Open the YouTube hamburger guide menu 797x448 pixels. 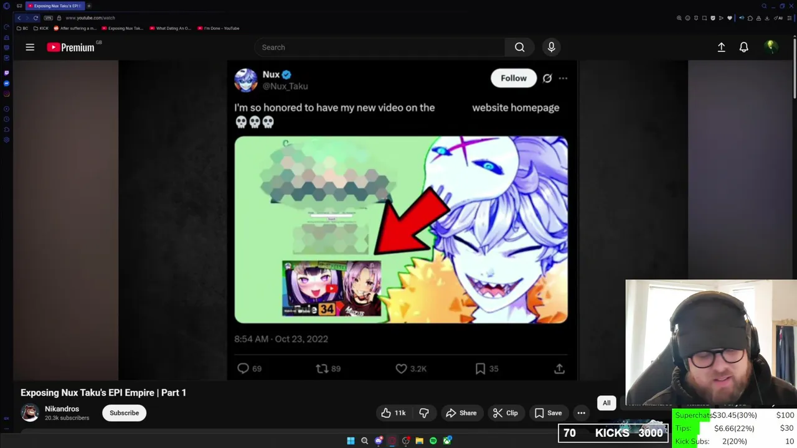pyautogui.click(x=30, y=47)
